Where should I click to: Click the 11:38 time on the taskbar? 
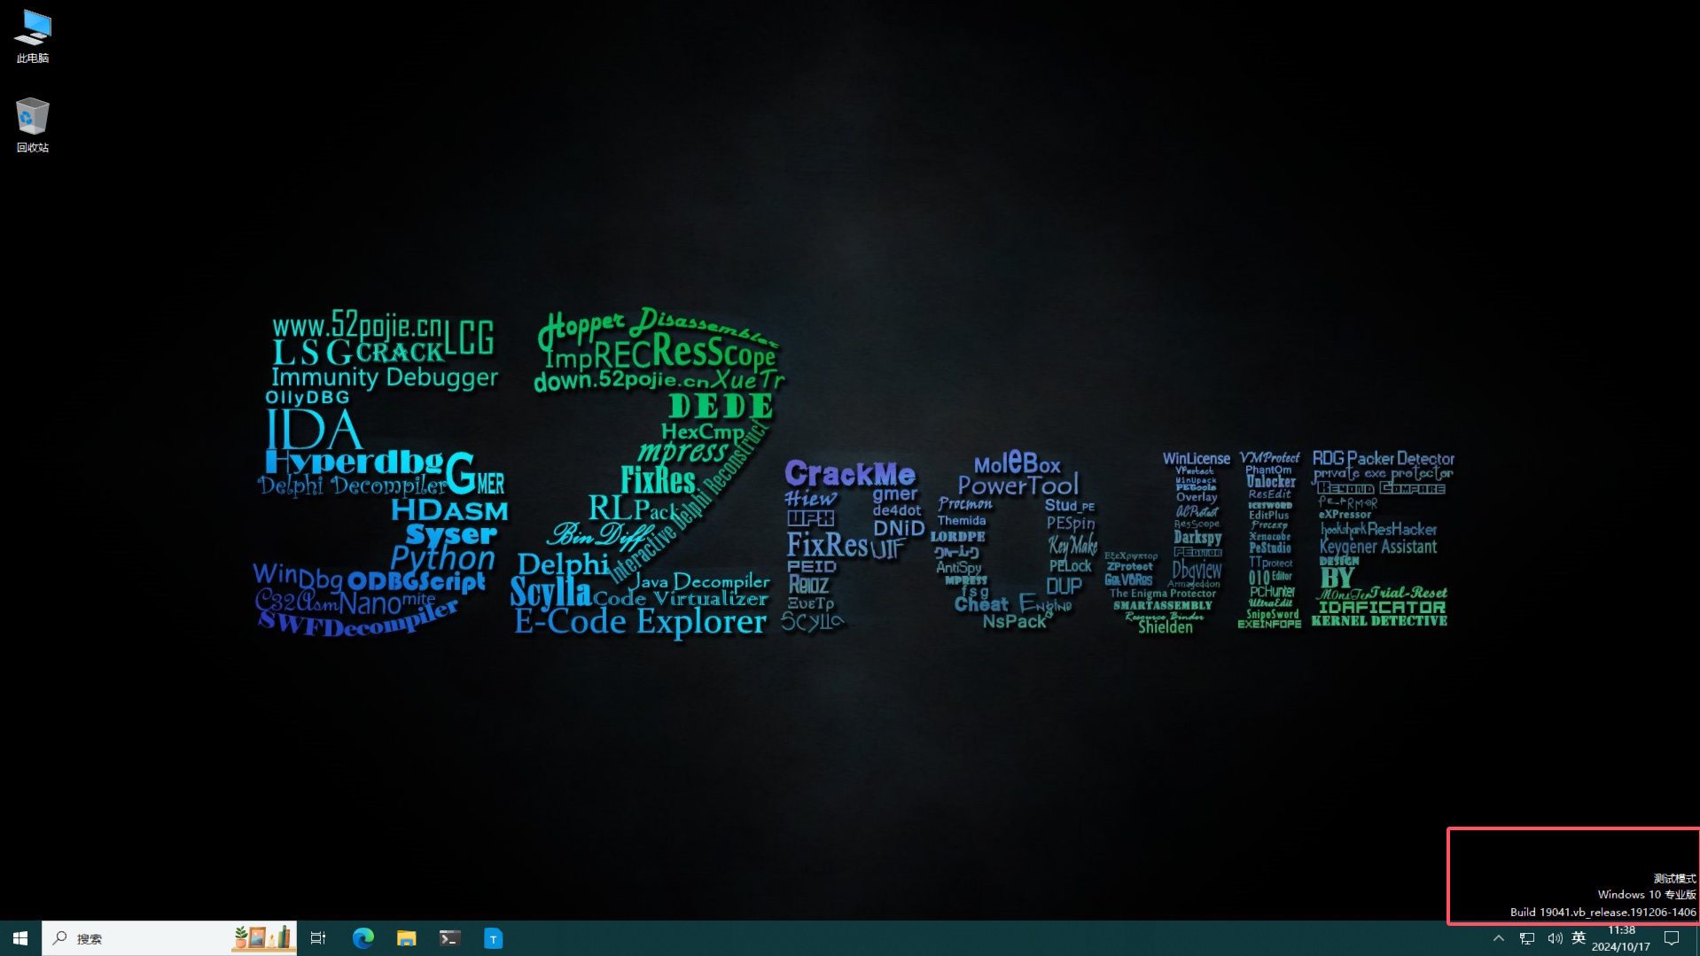pos(1621,930)
